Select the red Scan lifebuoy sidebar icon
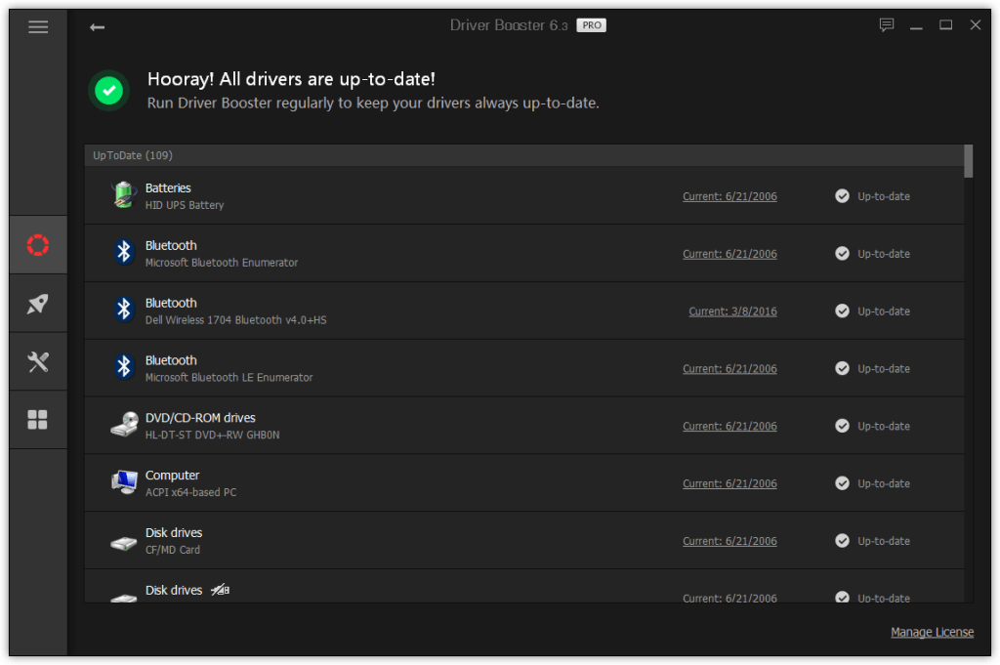This screenshot has width=1000, height=665. pyautogui.click(x=38, y=244)
